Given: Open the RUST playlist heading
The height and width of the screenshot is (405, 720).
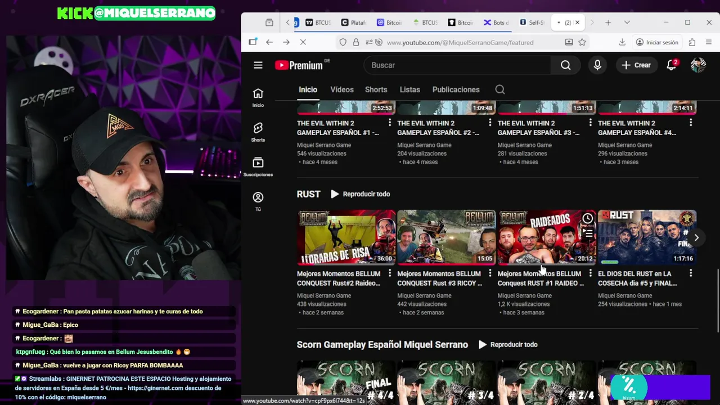Looking at the screenshot, I should tap(308, 194).
